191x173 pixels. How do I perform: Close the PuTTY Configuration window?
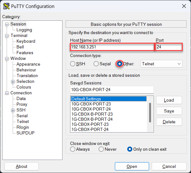pyautogui.click(x=184, y=6)
